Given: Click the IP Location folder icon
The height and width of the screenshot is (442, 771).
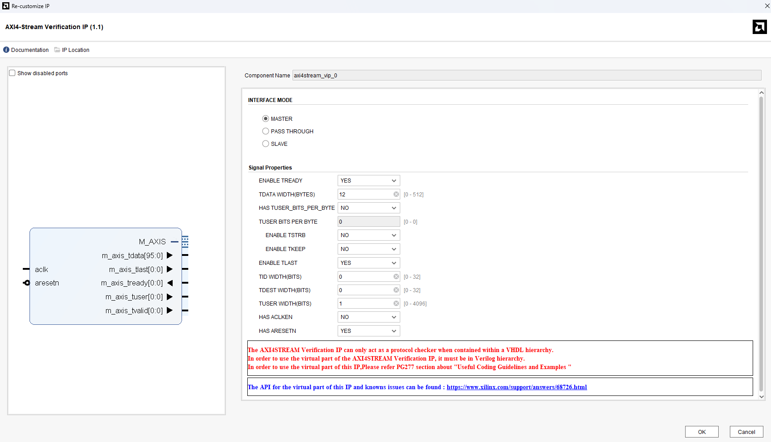Looking at the screenshot, I should tap(57, 50).
